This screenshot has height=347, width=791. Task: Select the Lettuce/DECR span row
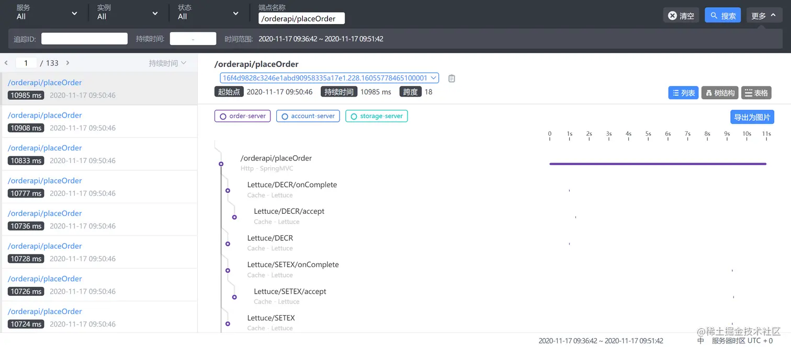(270, 243)
